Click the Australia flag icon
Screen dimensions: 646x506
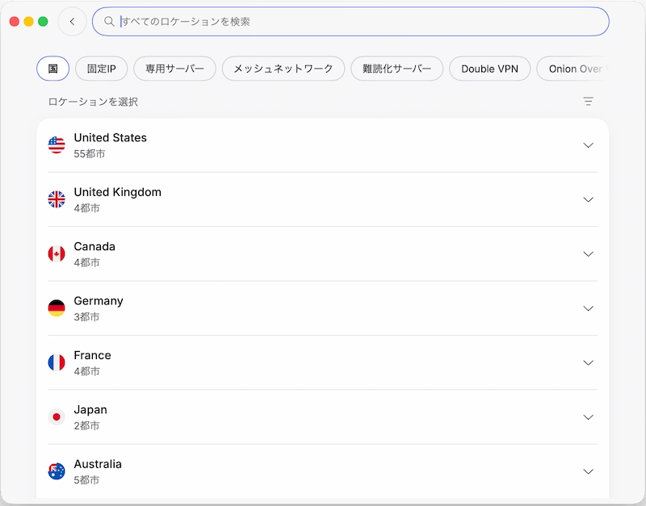(57, 471)
